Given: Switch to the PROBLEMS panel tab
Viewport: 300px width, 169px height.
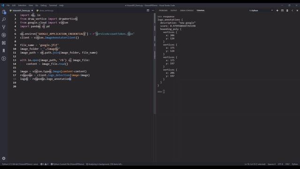Looking at the screenshot, I should [x=163, y=10].
